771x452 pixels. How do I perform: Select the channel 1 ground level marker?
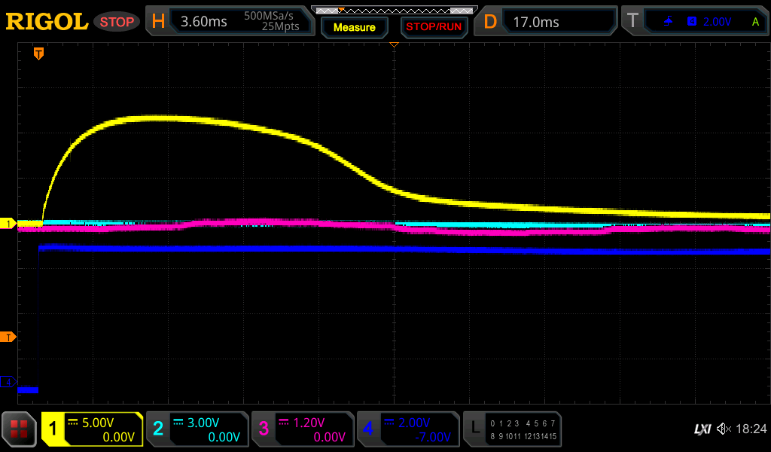(x=8, y=224)
